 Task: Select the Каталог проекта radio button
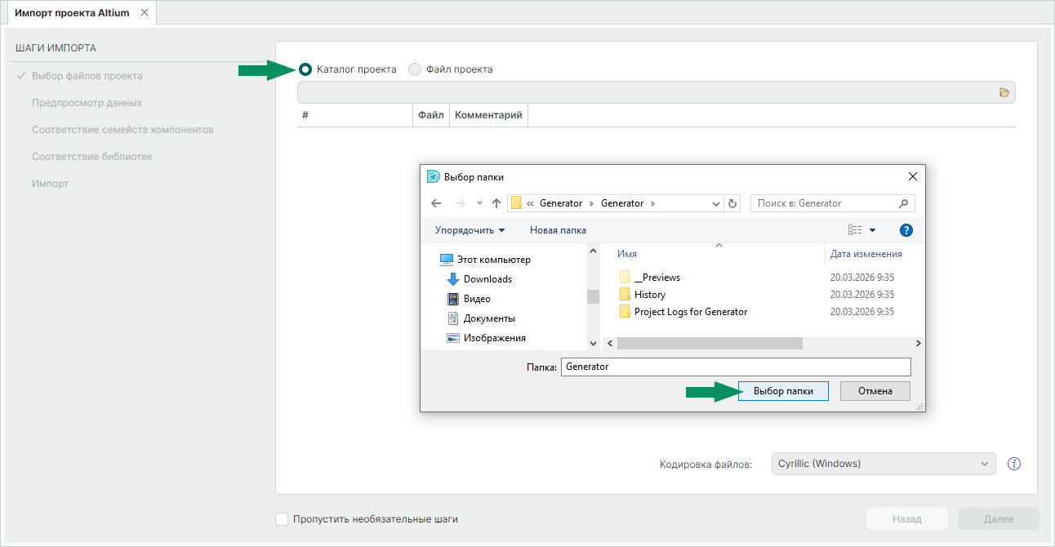pyautogui.click(x=305, y=69)
